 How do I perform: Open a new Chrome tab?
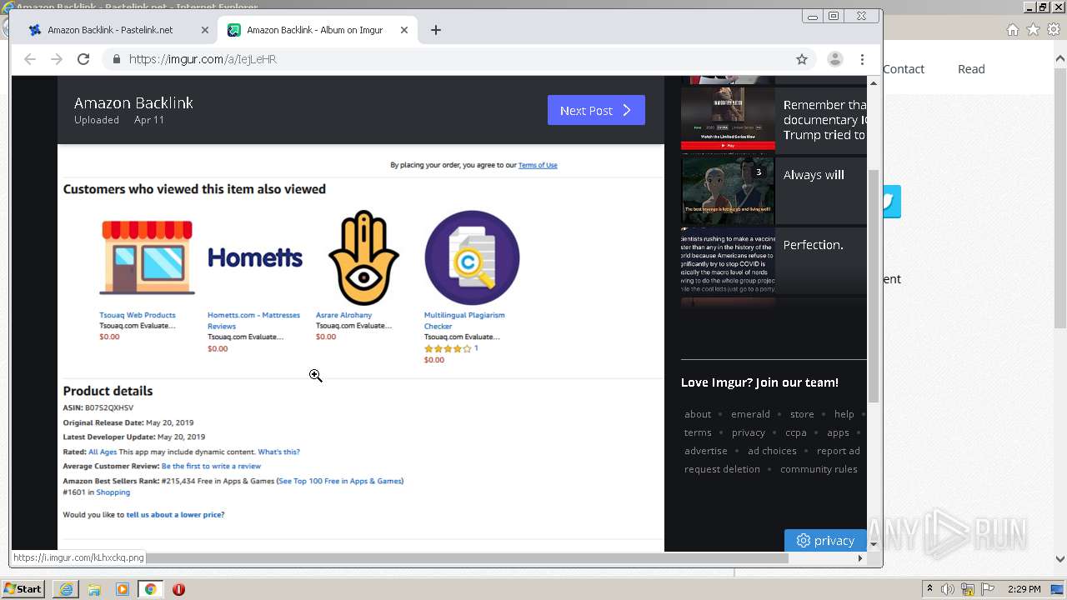[x=436, y=30]
